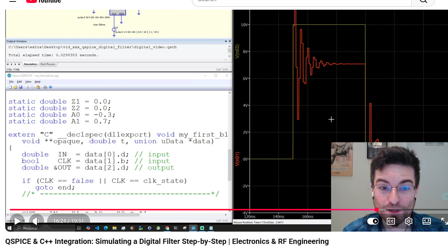Click the red progress bar scrubber

click(x=377, y=210)
